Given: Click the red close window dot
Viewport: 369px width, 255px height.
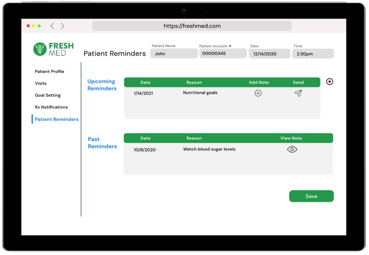Looking at the screenshot, I should (28, 26).
